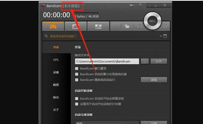This screenshot has height=124, width=203.
Task: Switch to screen rectangle recording mode
Action: click(76, 26)
